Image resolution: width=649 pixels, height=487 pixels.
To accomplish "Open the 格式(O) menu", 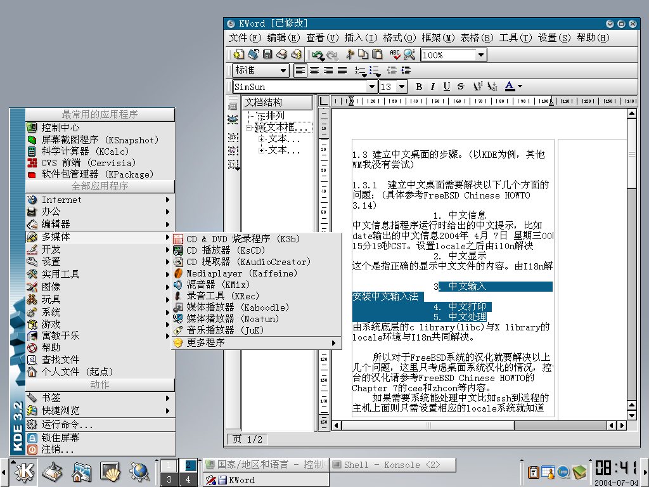I will (399, 37).
